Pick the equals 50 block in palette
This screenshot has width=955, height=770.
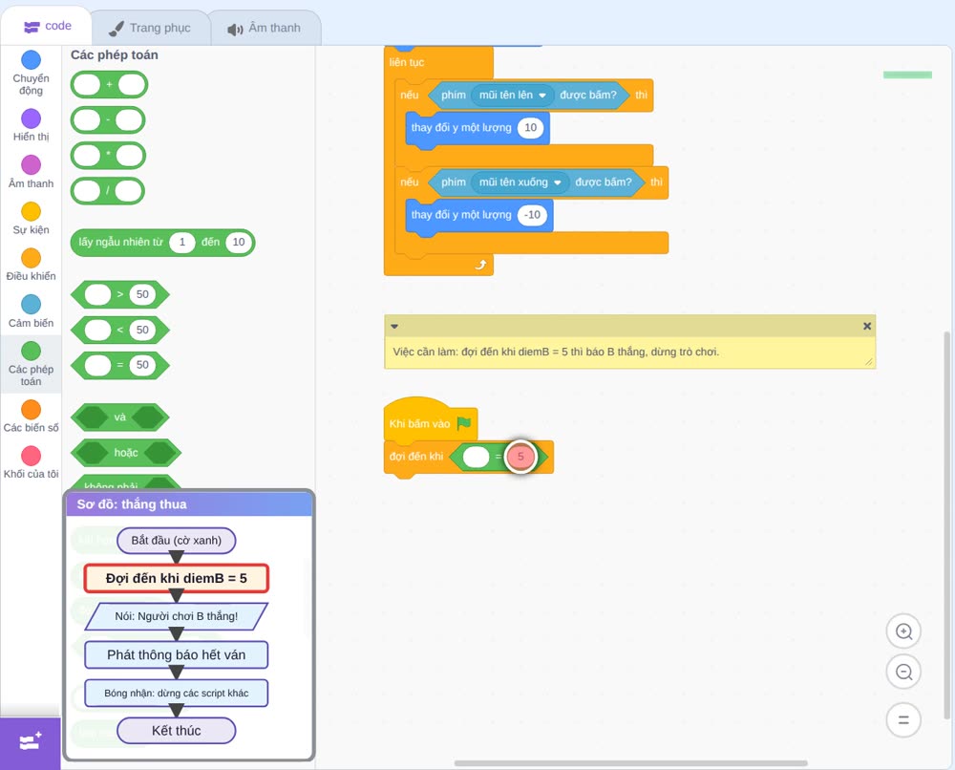pos(120,366)
